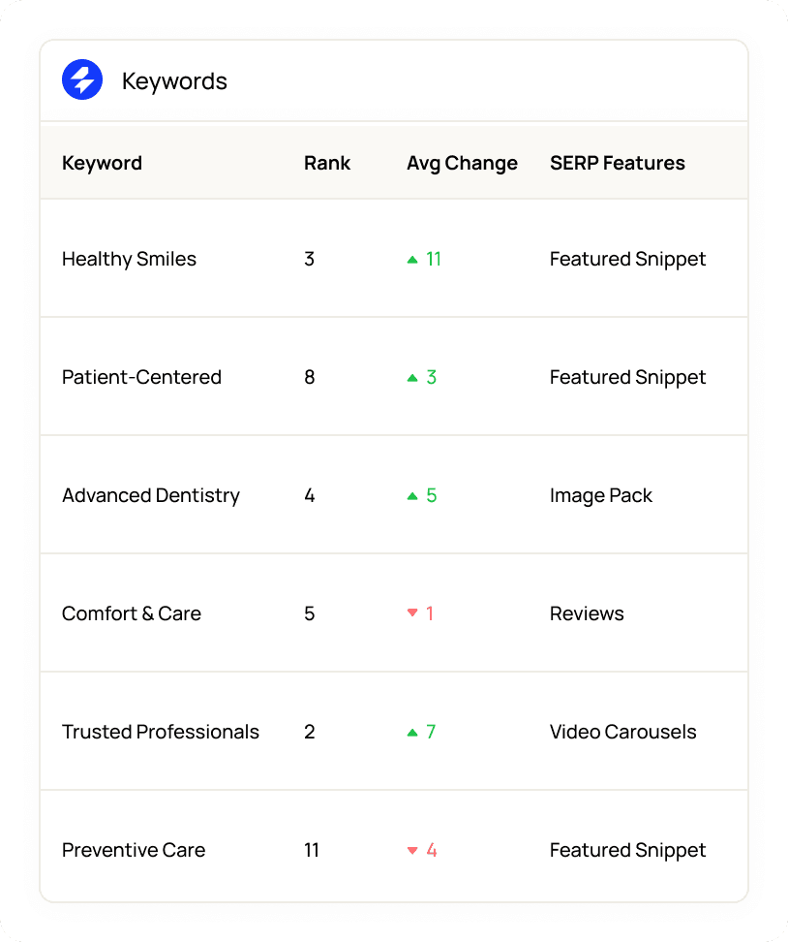Click the Video Carousels SERP feature
This screenshot has height=942, width=788.
[622, 732]
